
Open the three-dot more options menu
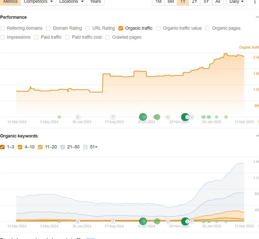coord(255,2)
